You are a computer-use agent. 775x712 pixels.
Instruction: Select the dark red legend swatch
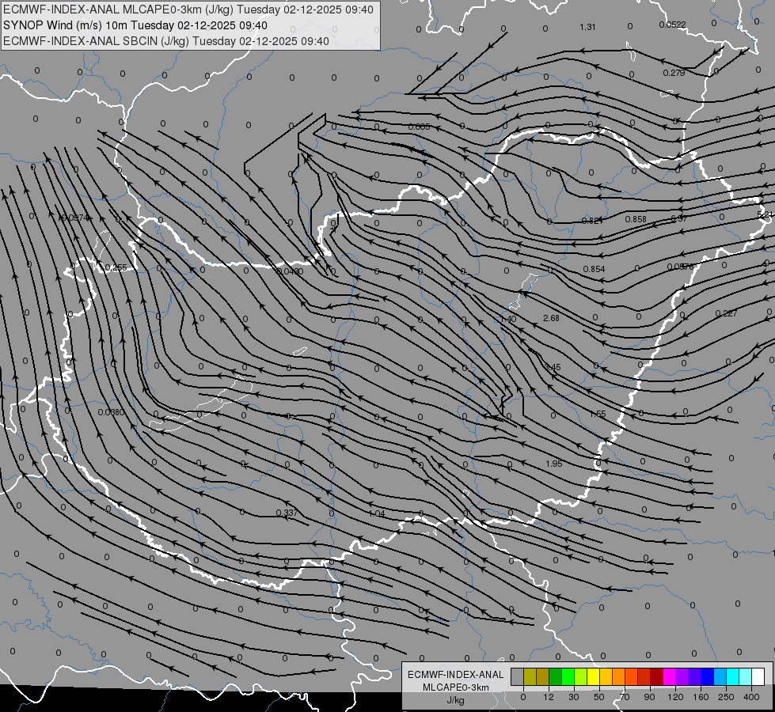pos(656,676)
